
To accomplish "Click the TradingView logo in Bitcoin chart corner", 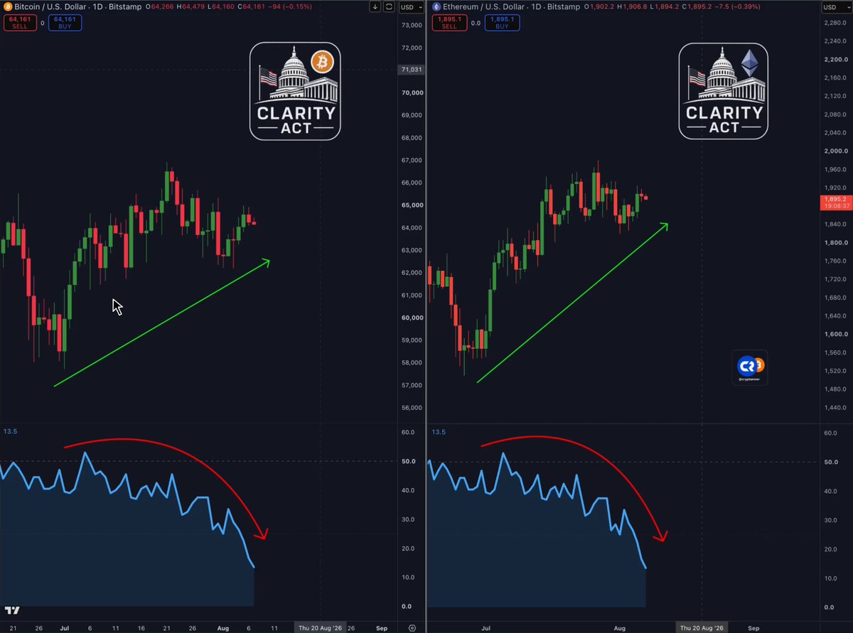I will [x=11, y=610].
